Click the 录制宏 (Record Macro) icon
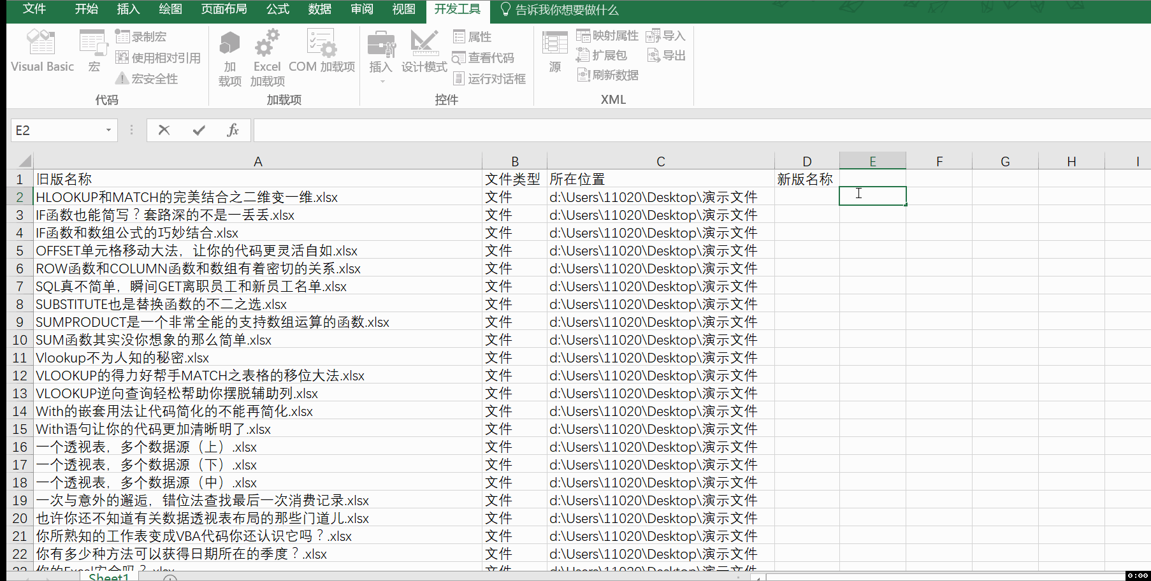 click(x=122, y=36)
